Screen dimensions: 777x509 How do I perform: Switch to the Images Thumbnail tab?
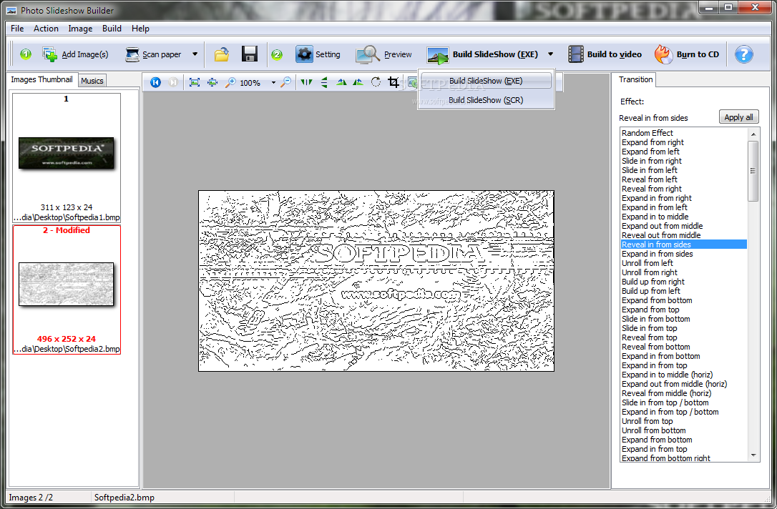(41, 79)
